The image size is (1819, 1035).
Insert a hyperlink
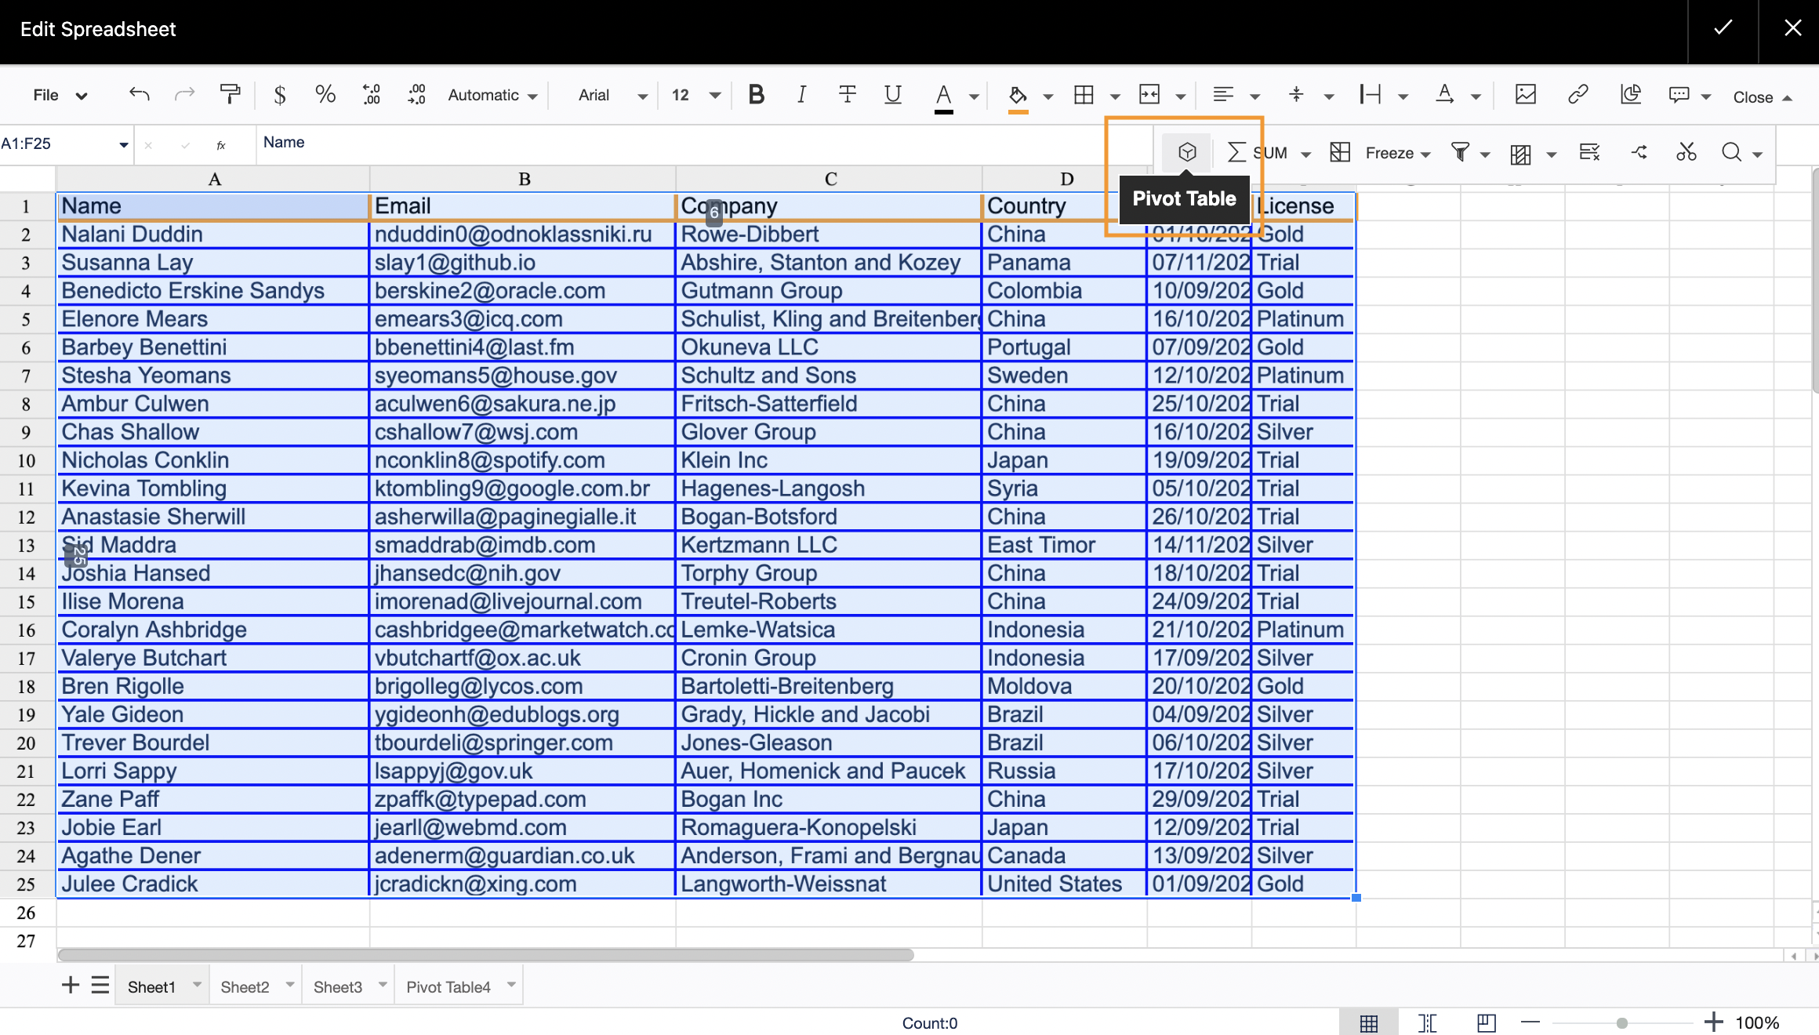pos(1578,94)
